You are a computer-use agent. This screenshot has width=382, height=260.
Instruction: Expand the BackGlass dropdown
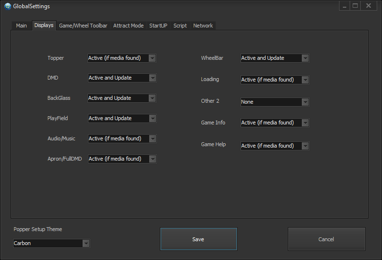coord(122,98)
